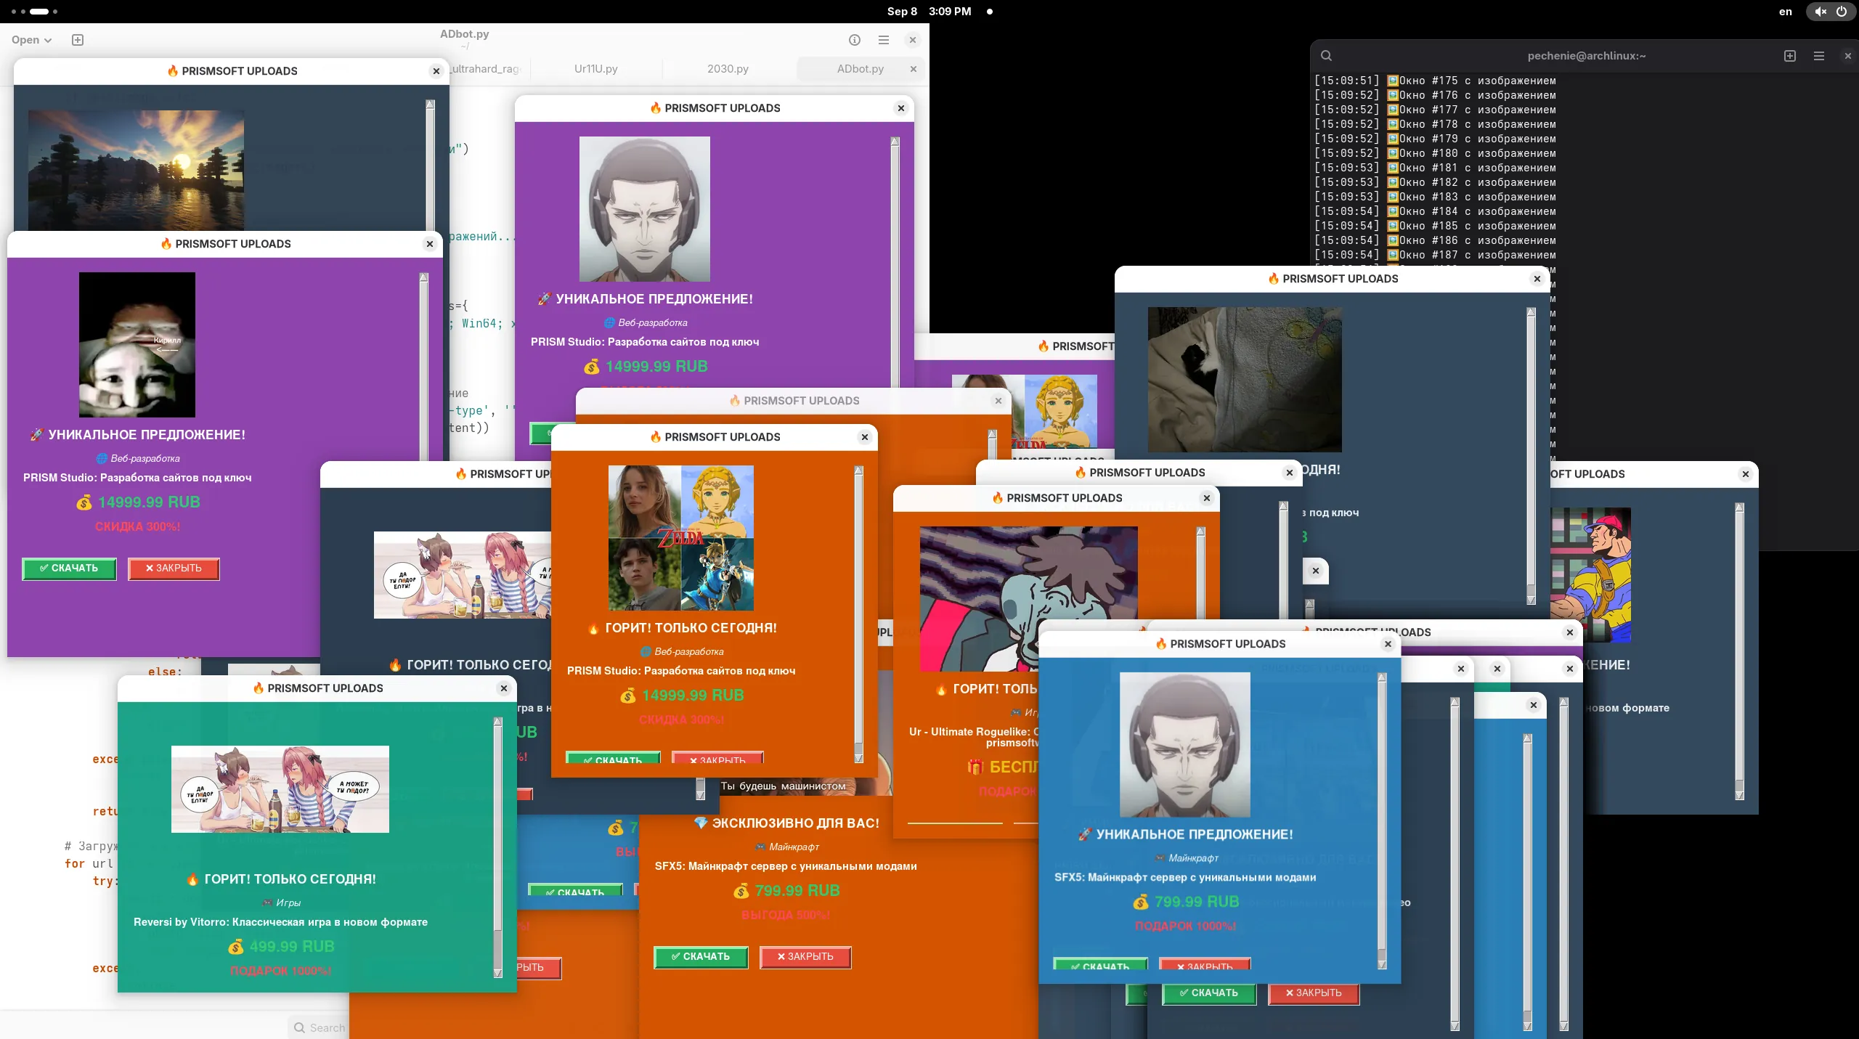Open the 'en' keyboard layout menu
Screen dimensions: 1859x1039
pos(1786,12)
